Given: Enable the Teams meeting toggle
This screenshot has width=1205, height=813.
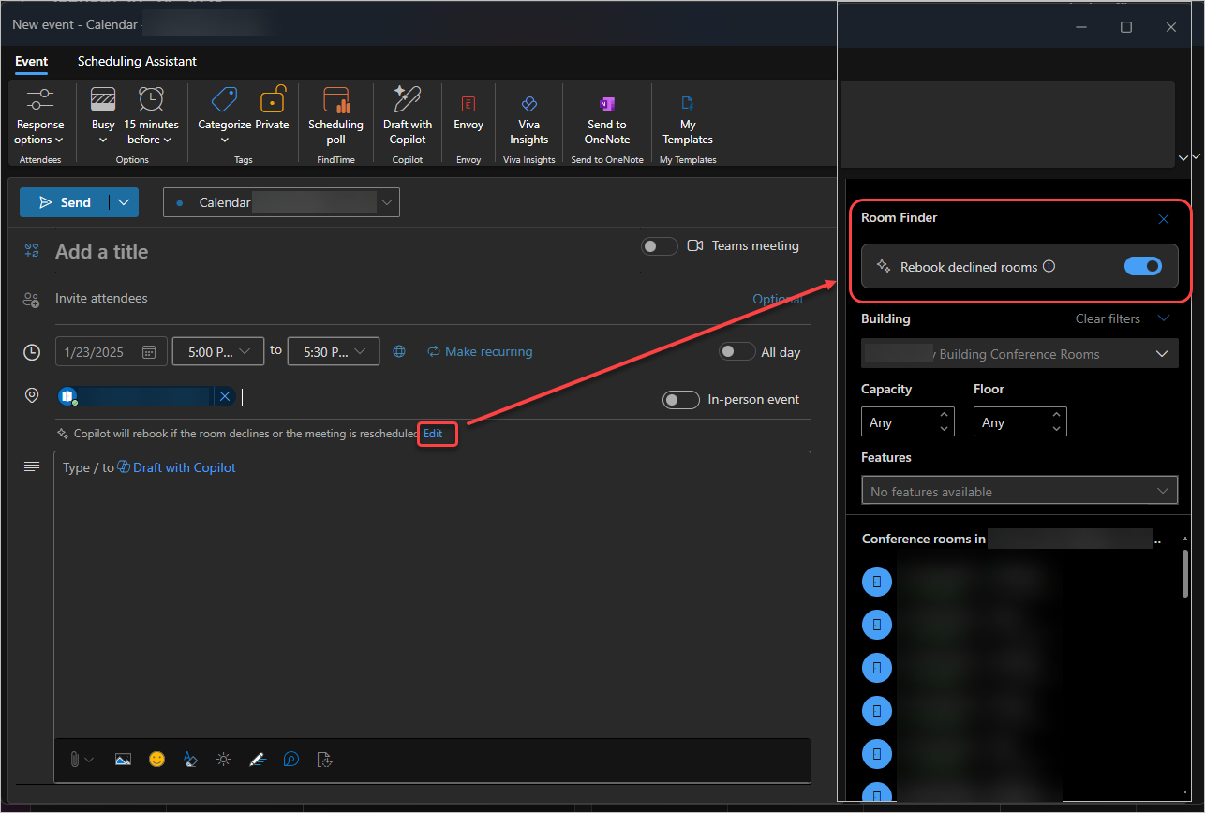Looking at the screenshot, I should pos(659,245).
